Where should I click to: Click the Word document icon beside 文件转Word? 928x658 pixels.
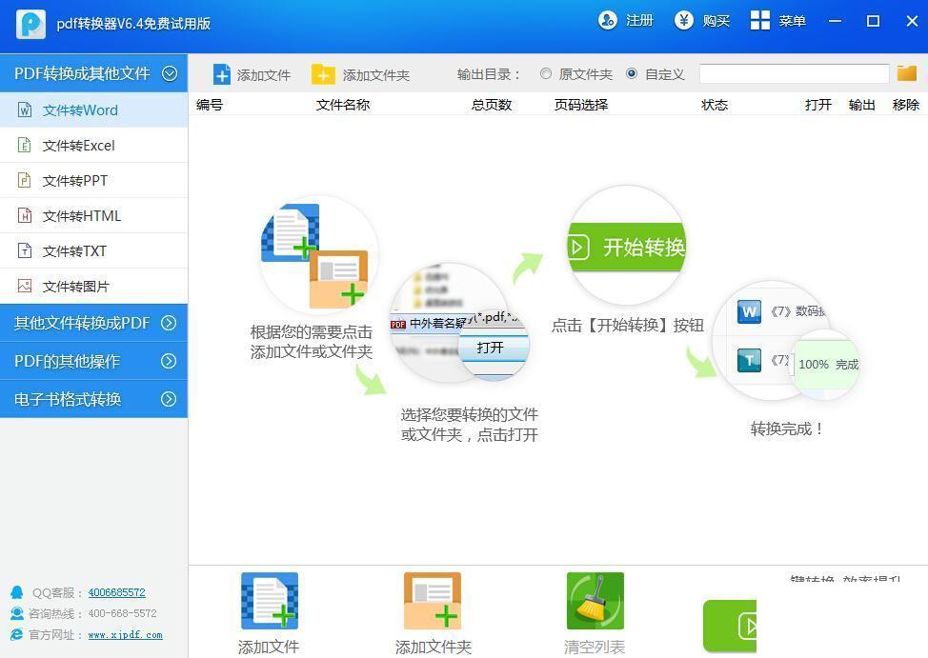click(24, 110)
